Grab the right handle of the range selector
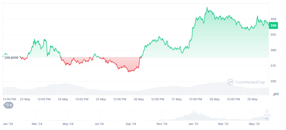Screen dimensions: 286x130 [268, 115]
